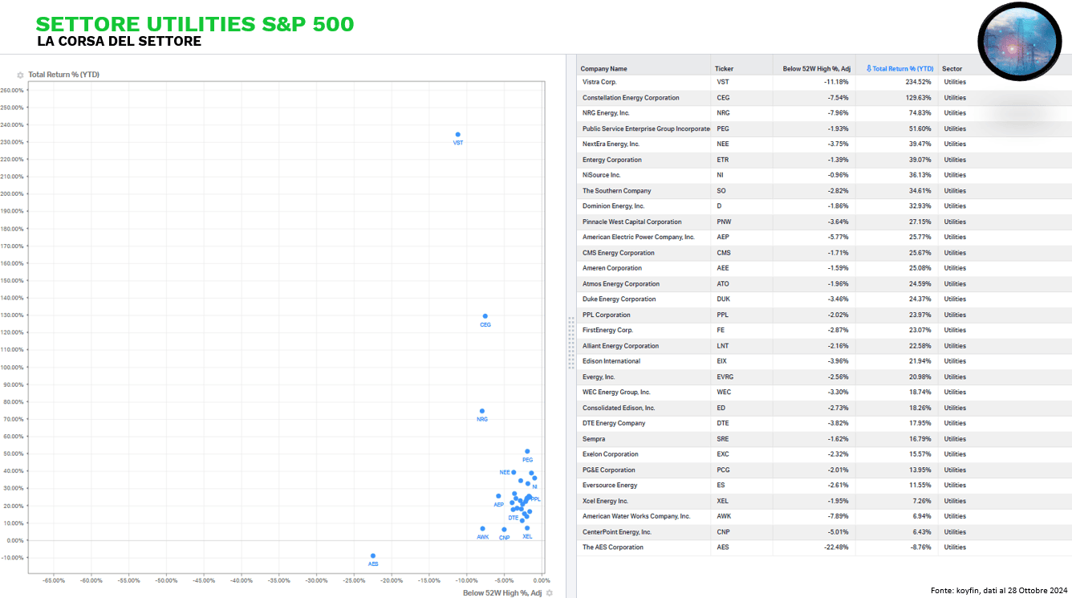This screenshot has height=598, width=1072.
Task: Select Pinnacle West Capital Corporation name
Action: [x=632, y=222]
